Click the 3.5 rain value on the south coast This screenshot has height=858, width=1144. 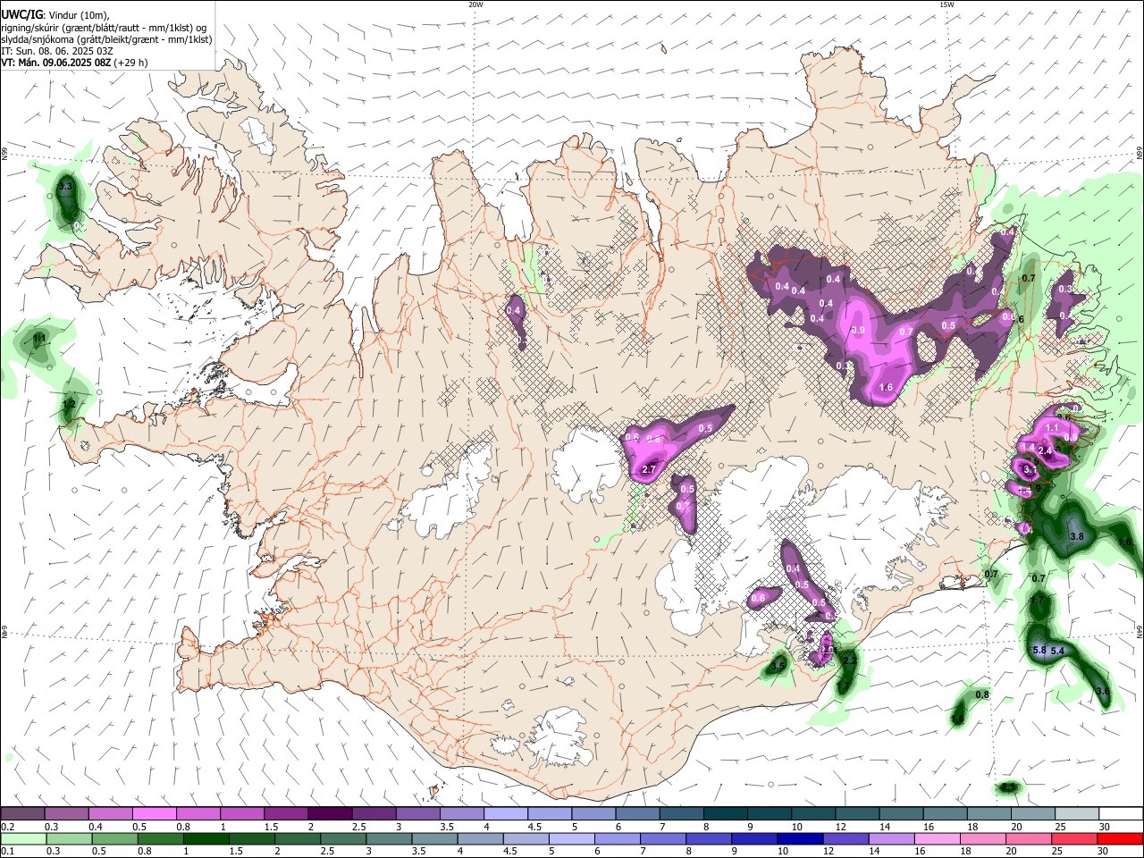click(x=778, y=666)
